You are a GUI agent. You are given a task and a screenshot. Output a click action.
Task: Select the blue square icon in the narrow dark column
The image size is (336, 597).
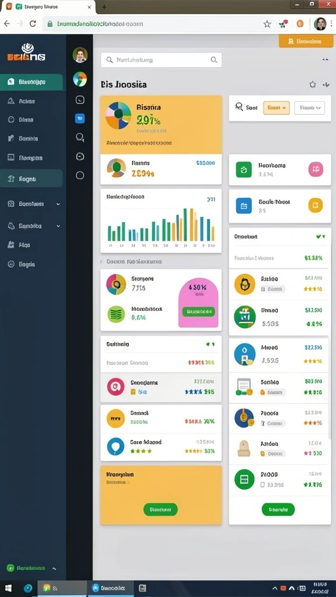[x=80, y=119]
